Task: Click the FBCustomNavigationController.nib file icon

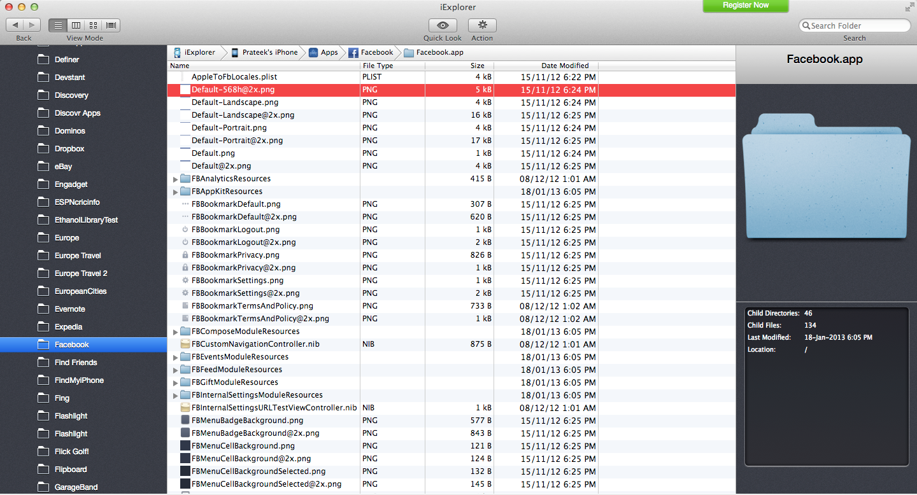Action: coord(185,344)
